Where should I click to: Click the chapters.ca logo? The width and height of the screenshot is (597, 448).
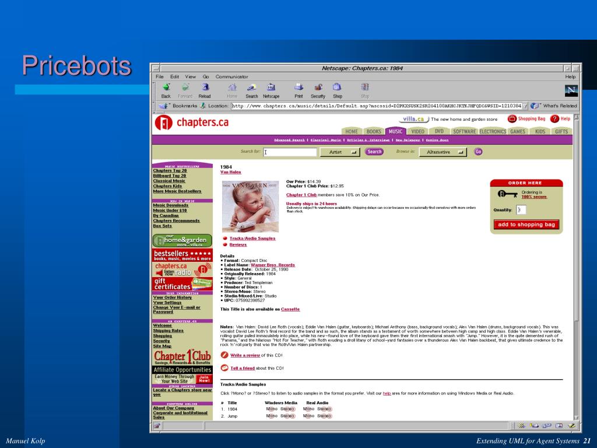pos(192,123)
